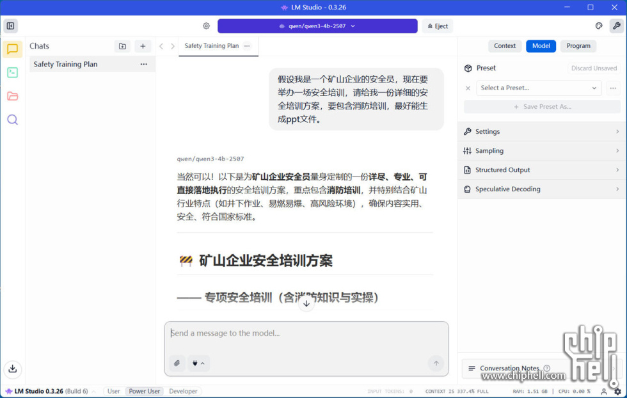This screenshot has height=398, width=627.
Task: Open the Safety Training Plan tab options menu
Action: tap(247, 45)
